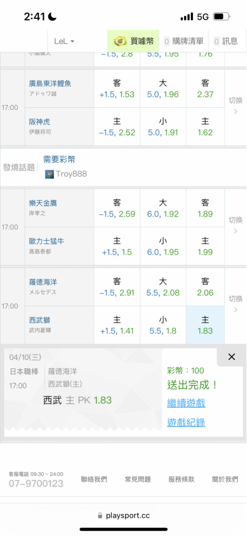Expand 切換 for 廣島 vs 阪神 game
Viewport: 247px width, 536px height.
point(235,106)
